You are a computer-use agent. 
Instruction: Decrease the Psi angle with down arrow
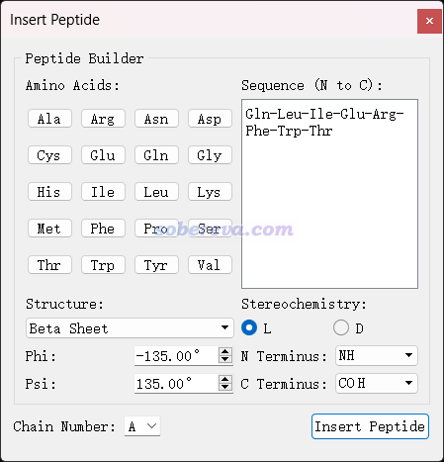tap(225, 388)
